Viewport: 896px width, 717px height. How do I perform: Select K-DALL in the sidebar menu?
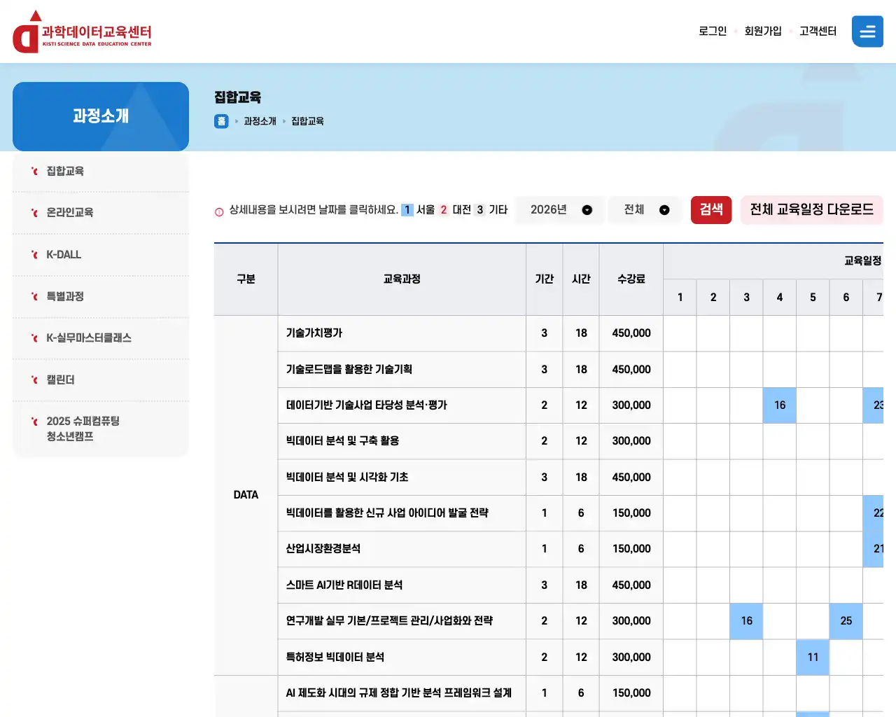tap(101, 255)
